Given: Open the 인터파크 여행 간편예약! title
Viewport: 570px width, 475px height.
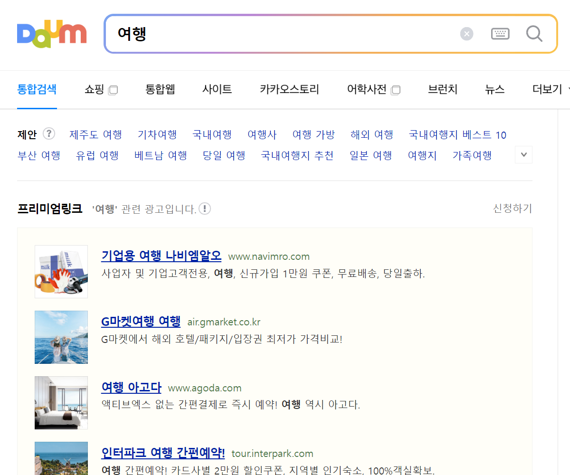Looking at the screenshot, I should tap(163, 453).
